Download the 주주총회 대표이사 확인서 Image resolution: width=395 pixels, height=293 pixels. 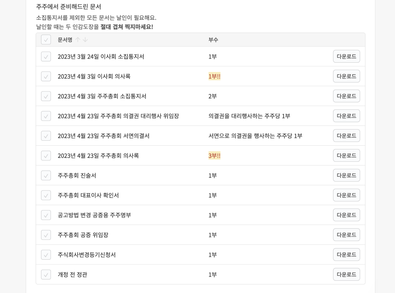point(346,195)
